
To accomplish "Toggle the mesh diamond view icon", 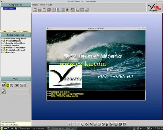I will click(22, 85).
